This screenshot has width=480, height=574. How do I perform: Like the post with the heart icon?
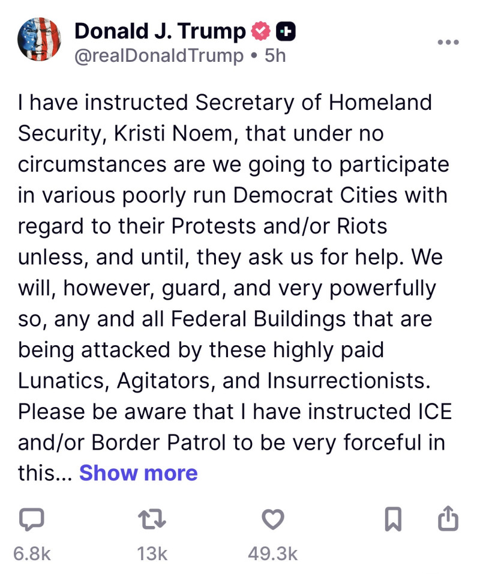point(273,520)
